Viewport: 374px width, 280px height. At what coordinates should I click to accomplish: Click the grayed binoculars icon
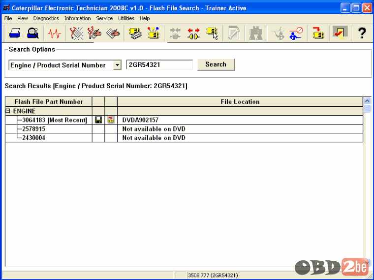(x=256, y=33)
